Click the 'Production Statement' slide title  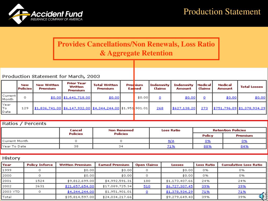[x=222, y=12]
